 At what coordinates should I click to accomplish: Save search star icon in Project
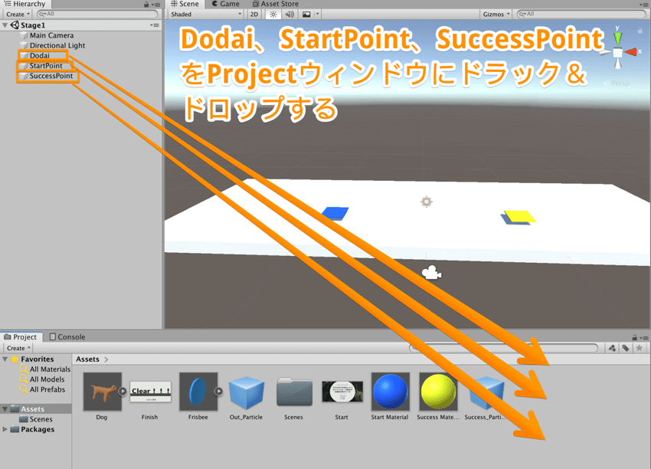tap(640, 348)
